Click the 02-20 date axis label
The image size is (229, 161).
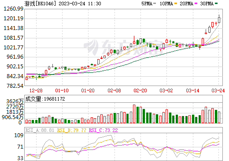(x=140, y=90)
